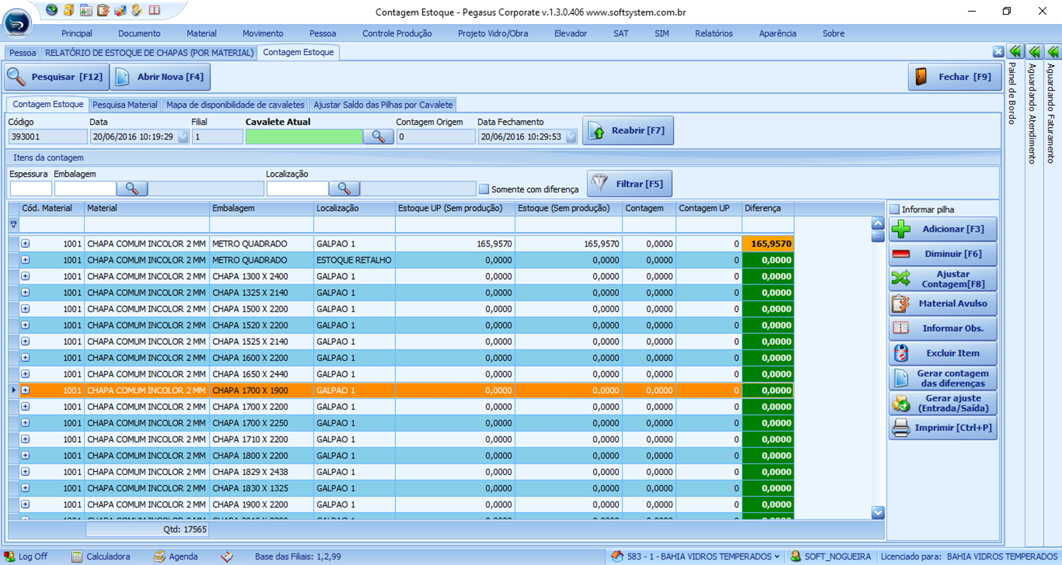This screenshot has height=565, width=1062.
Task: Click the yellow filing cabinet icon at top
Action: (x=69, y=10)
